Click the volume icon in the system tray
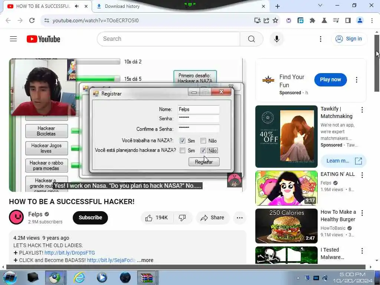380x285 pixels. click(325, 278)
